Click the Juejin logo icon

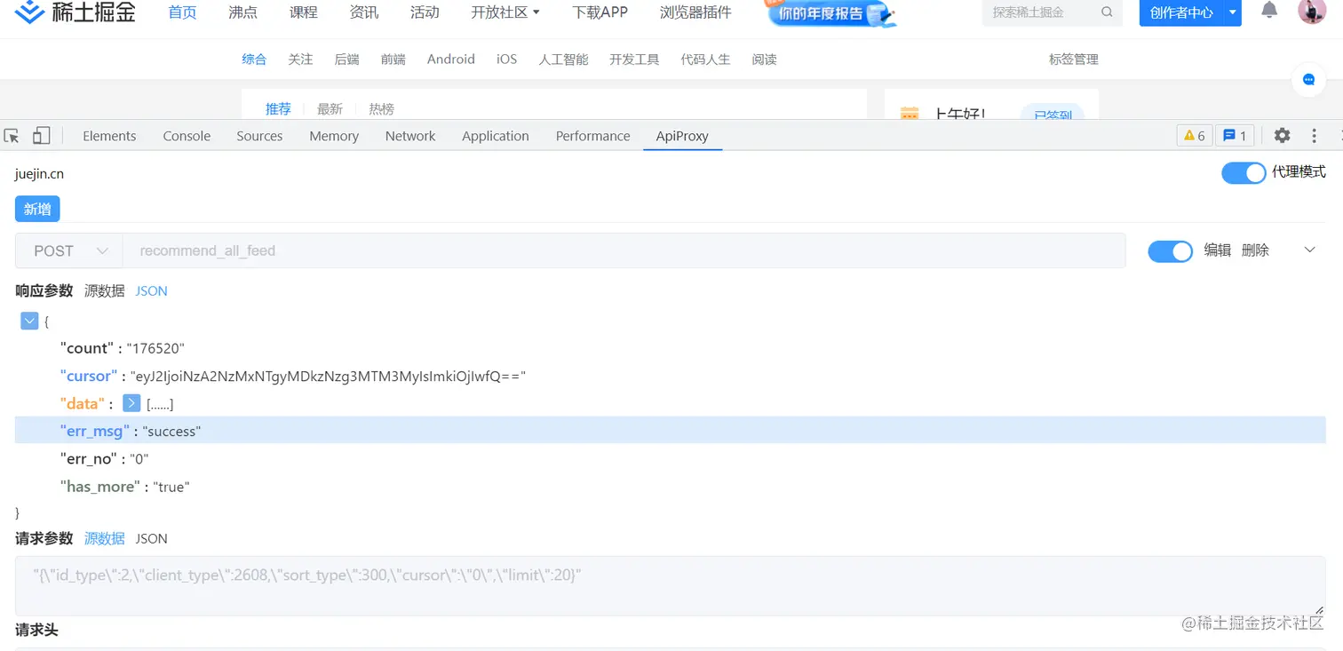pos(30,12)
